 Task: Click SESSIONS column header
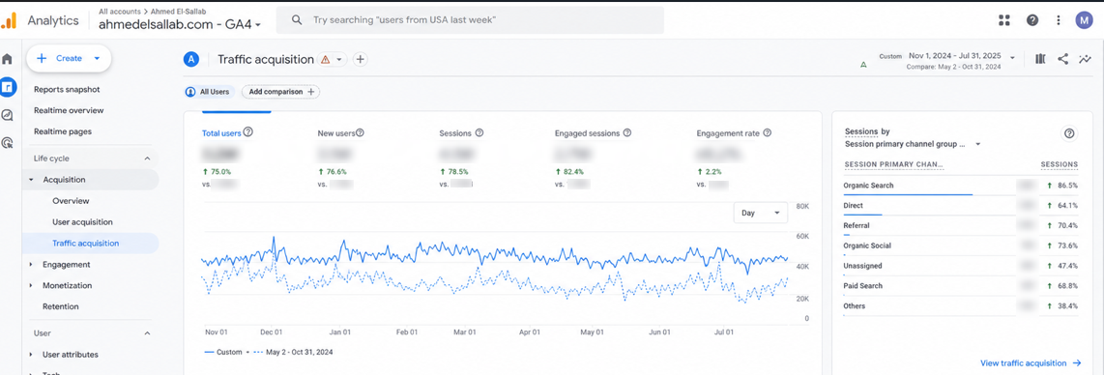click(1059, 164)
